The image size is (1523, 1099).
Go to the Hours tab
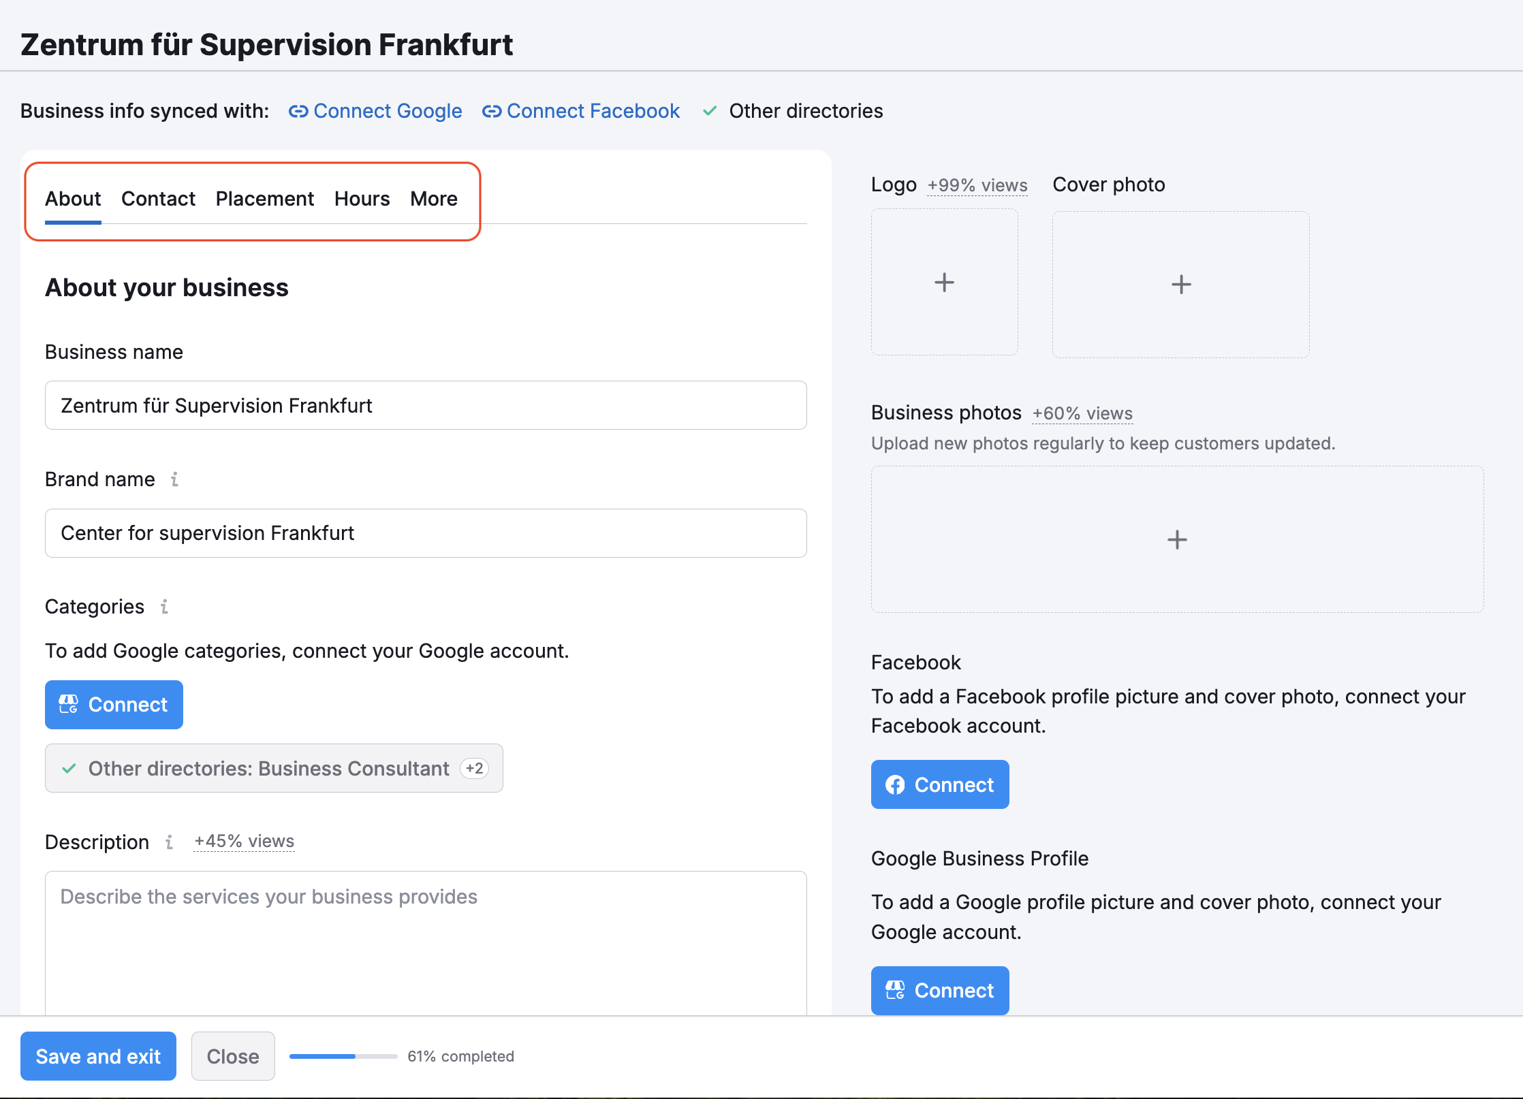click(x=362, y=199)
